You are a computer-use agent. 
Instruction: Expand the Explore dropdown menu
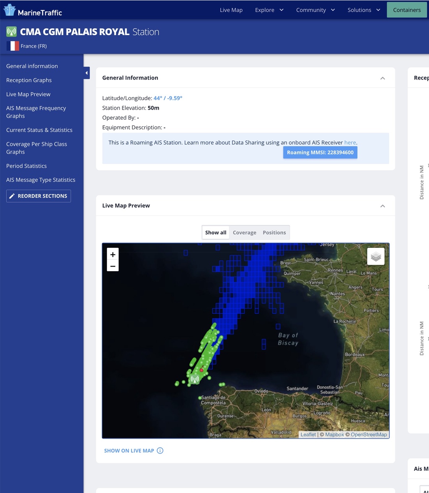(269, 10)
